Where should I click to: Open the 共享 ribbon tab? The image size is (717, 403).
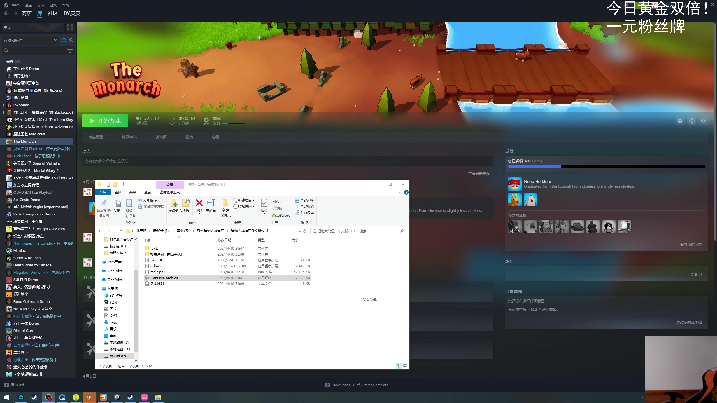(132, 192)
